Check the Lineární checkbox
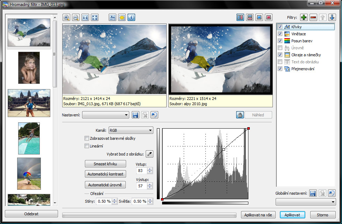Viewport: 342px width, 224px height. [87, 146]
